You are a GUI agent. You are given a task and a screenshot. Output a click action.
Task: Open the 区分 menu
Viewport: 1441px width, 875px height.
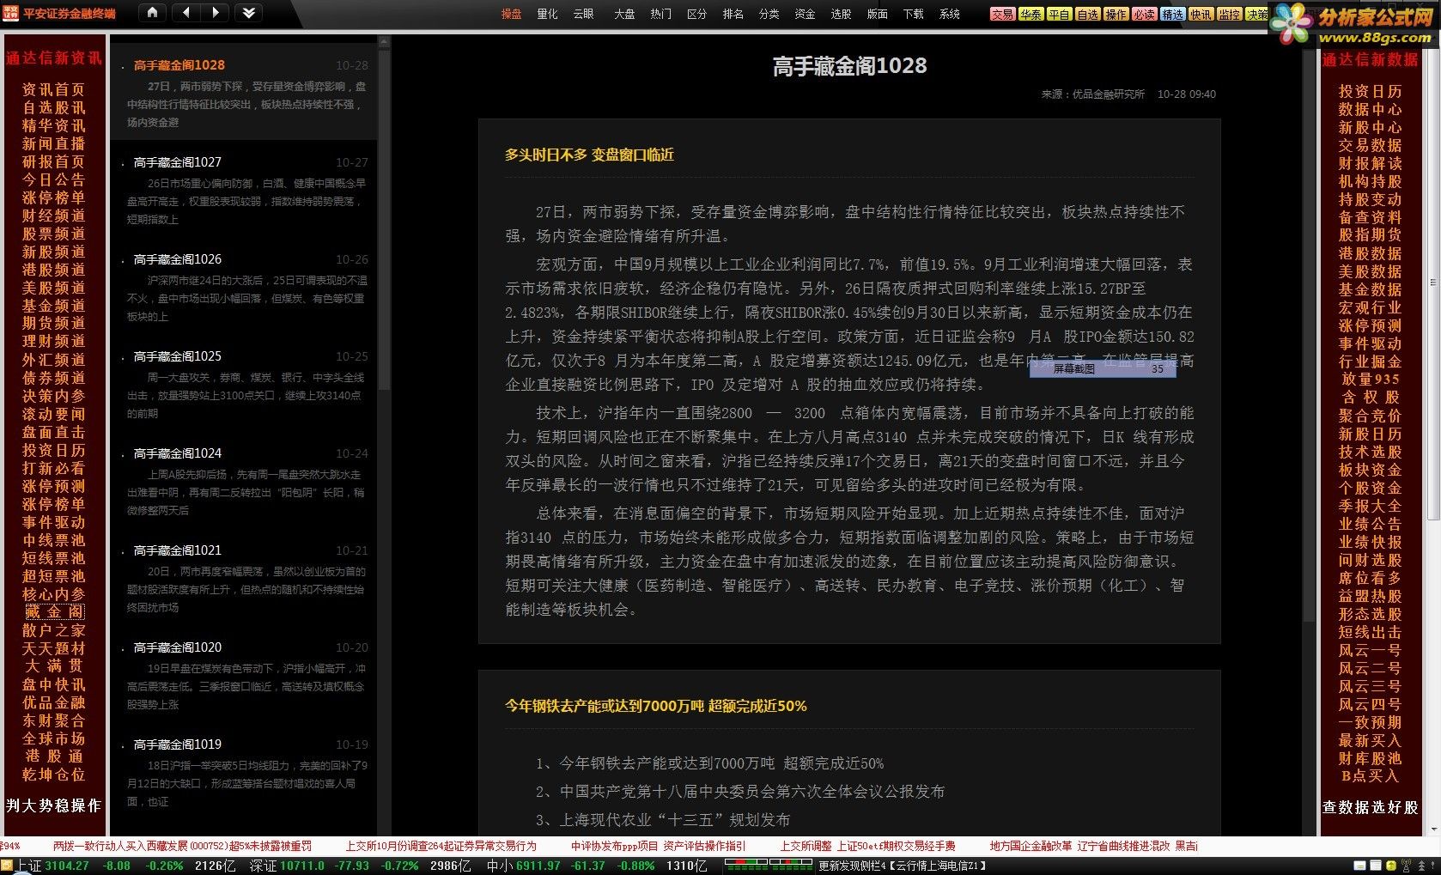coord(696,14)
